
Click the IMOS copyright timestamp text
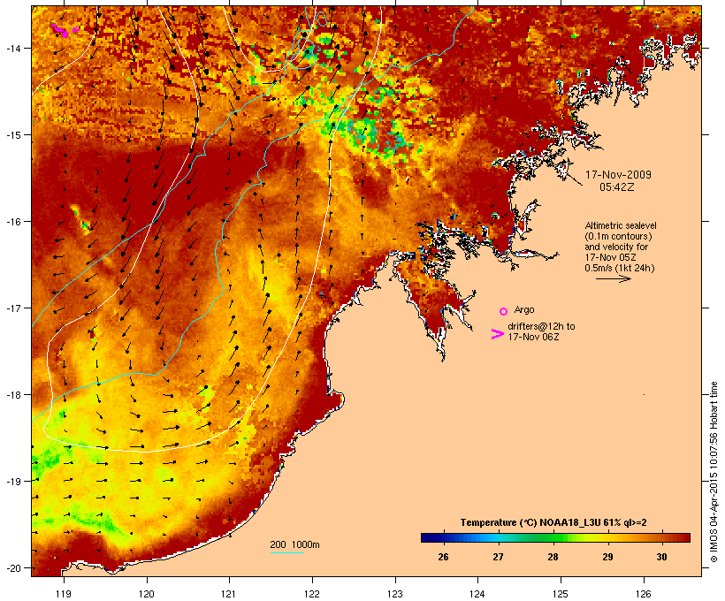pyautogui.click(x=714, y=472)
